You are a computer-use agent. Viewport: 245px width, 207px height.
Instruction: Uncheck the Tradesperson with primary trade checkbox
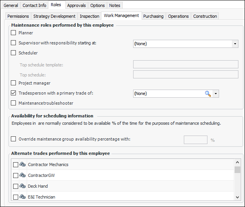pyautogui.click(x=14, y=93)
